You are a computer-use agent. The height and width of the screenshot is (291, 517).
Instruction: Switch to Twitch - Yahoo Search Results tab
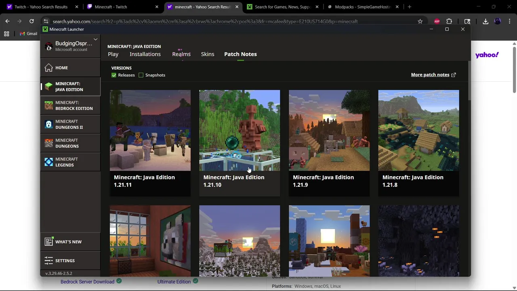click(x=41, y=7)
